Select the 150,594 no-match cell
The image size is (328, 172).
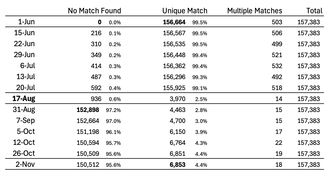(x=88, y=143)
